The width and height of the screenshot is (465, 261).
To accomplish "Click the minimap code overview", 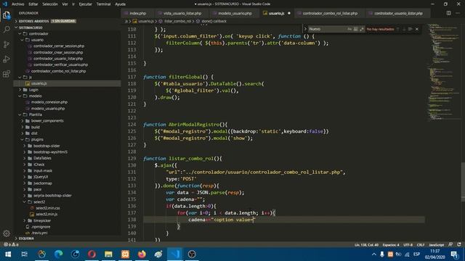I will tap(443, 72).
